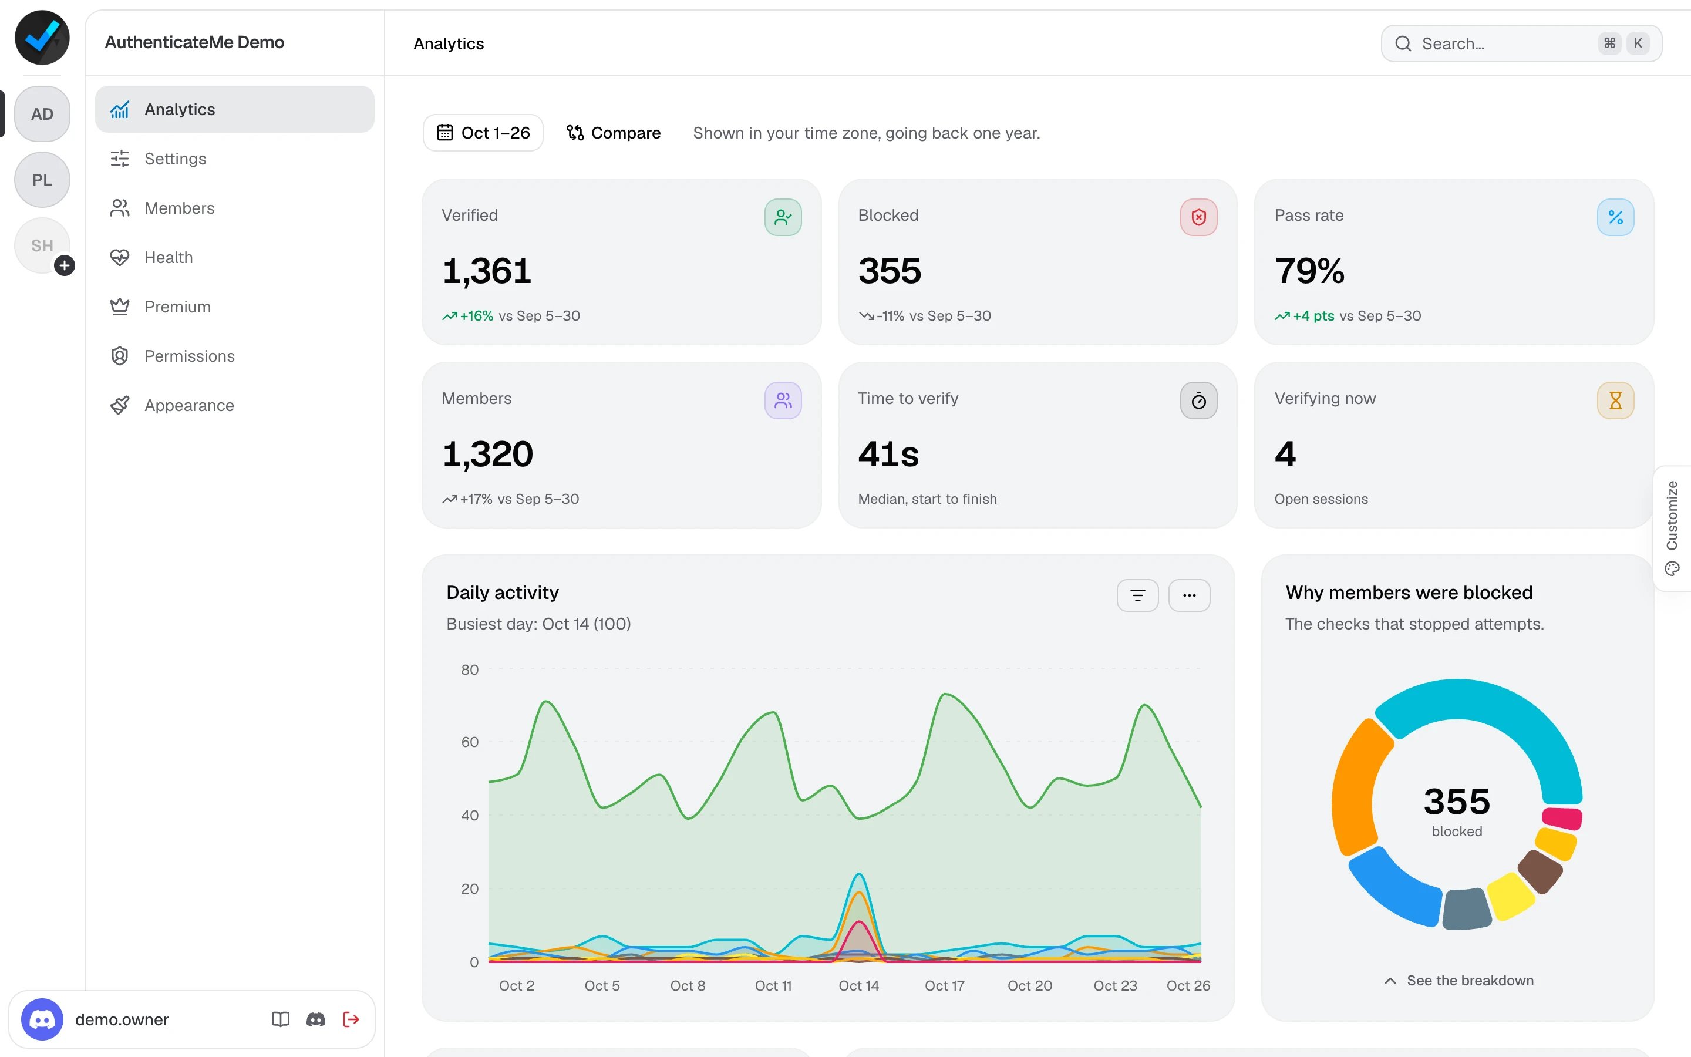Viewport: 1691px width, 1057px height.
Task: Click Busiest day: Oct 14 (100) text
Action: [539, 624]
